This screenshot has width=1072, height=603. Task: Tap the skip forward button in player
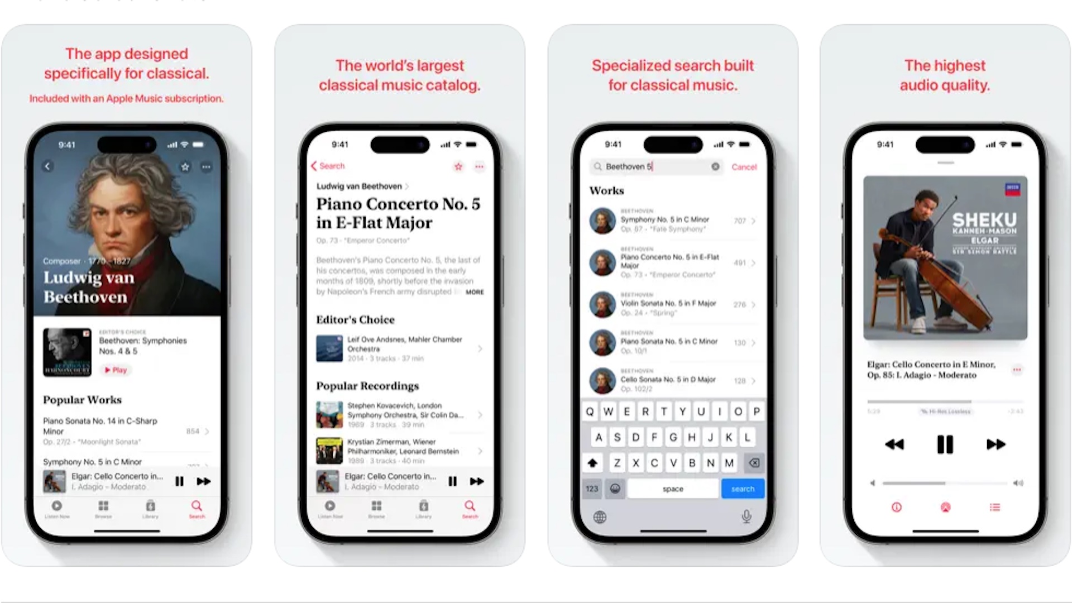tap(996, 444)
